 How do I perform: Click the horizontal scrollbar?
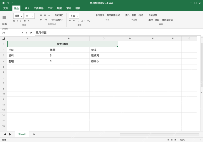click(x=159, y=134)
